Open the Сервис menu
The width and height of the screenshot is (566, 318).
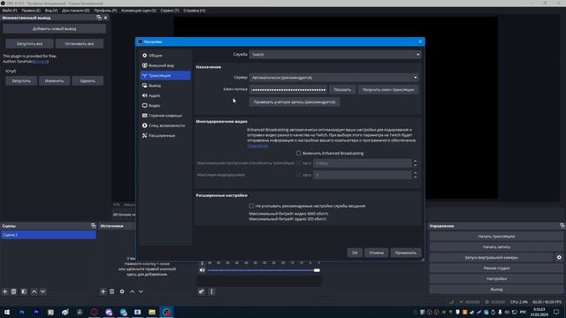coord(170,11)
